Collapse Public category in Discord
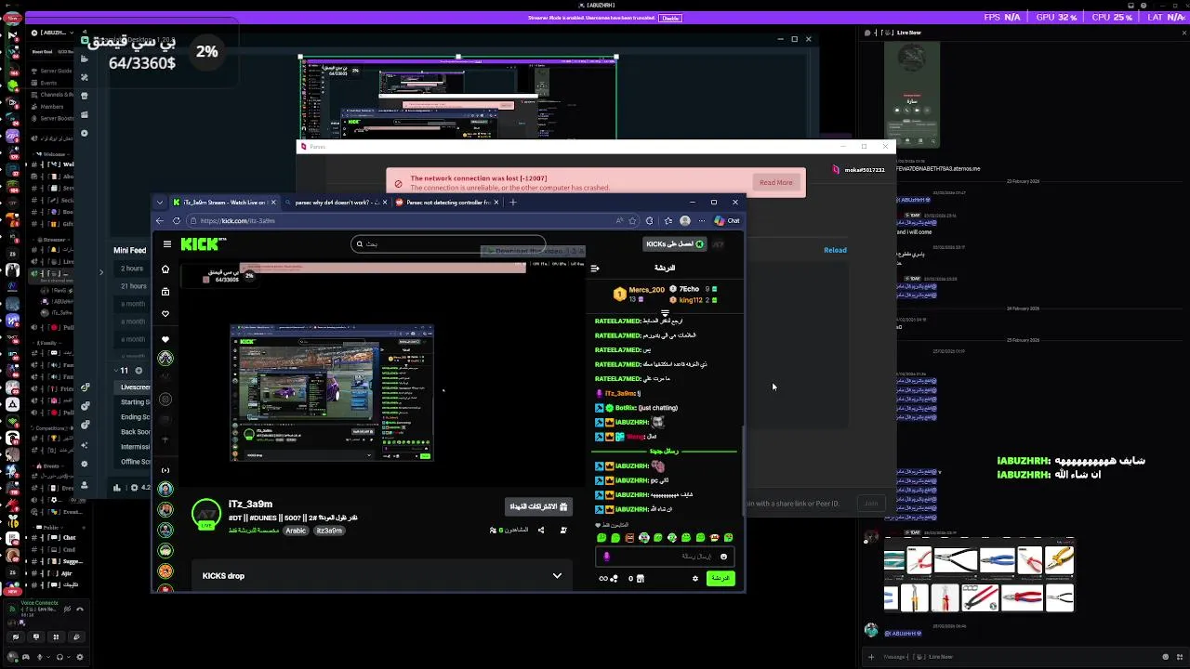Viewport: 1190px width, 669px height. 47,528
